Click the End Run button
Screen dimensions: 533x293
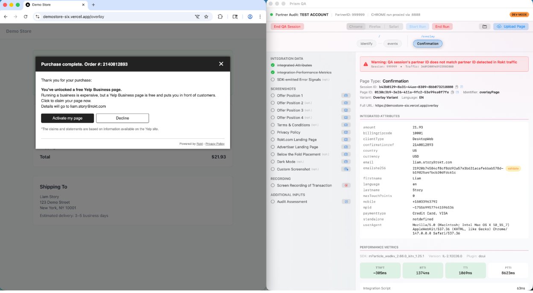tap(442, 26)
